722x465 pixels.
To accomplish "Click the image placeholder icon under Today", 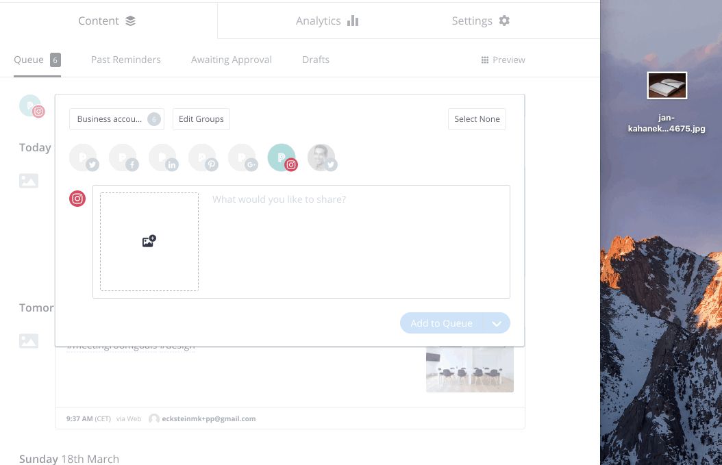I will (29, 181).
